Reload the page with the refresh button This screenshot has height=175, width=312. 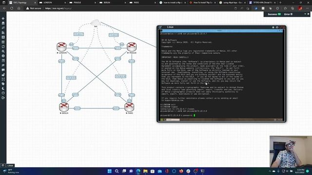12,8
